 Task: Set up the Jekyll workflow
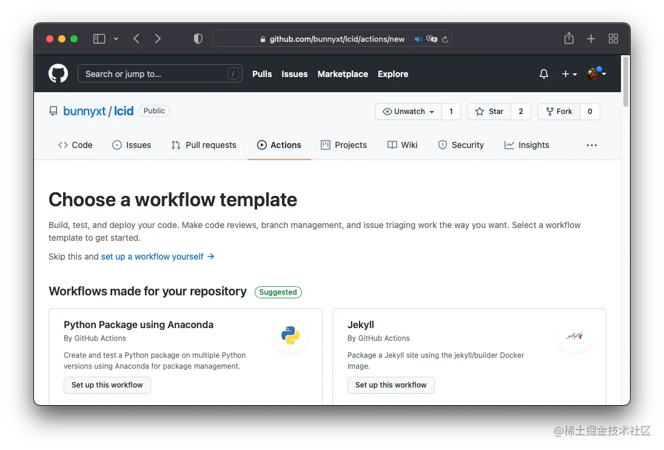[x=391, y=385]
